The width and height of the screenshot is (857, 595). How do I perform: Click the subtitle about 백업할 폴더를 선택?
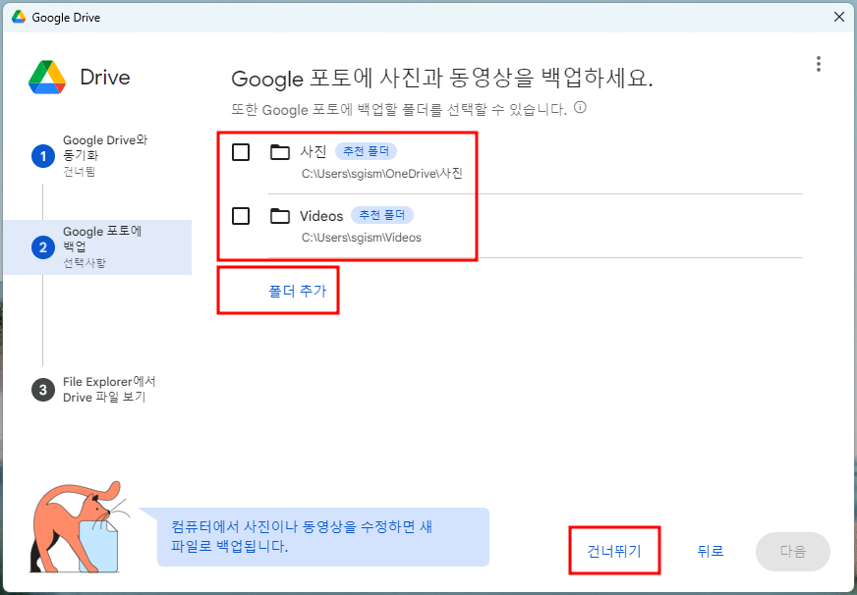point(399,109)
